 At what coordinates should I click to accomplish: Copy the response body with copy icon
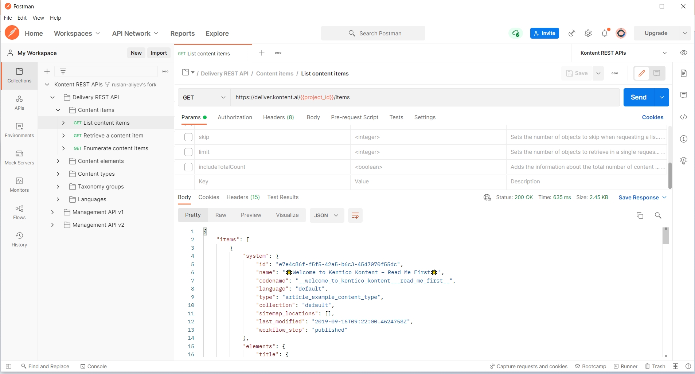(640, 215)
